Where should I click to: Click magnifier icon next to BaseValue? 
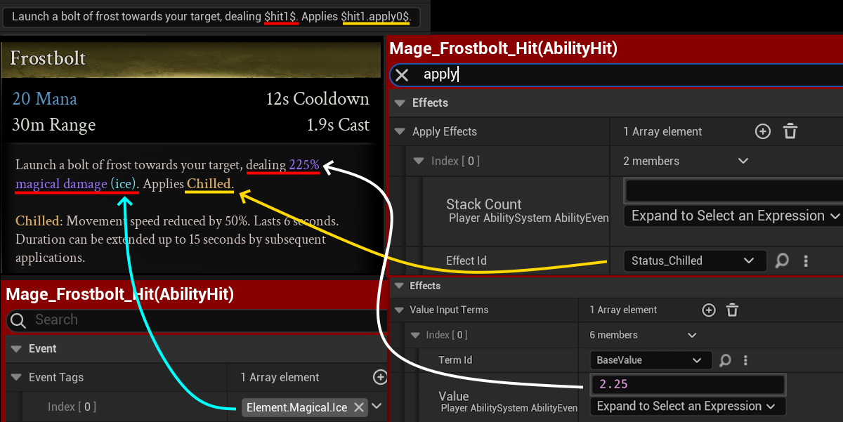[725, 360]
